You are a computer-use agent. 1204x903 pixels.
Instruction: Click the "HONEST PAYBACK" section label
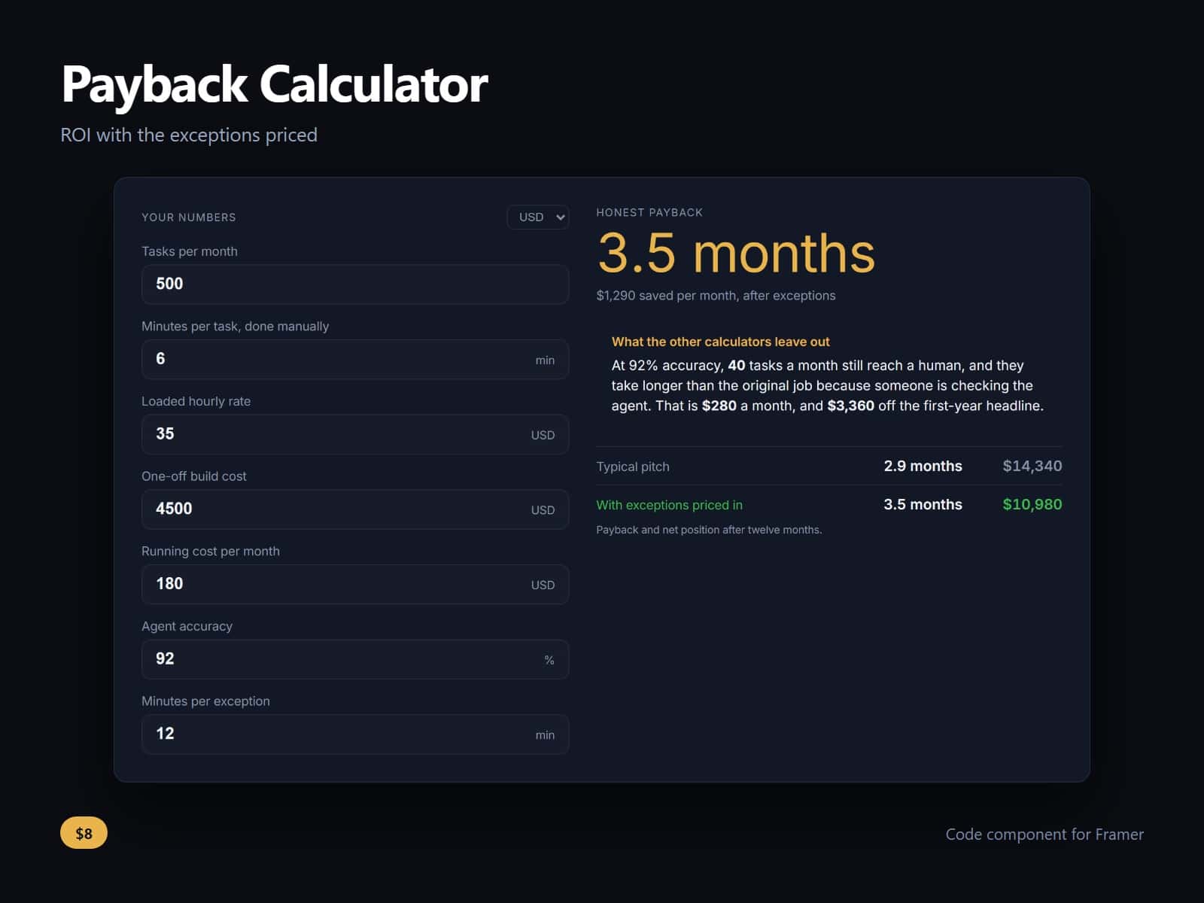(x=649, y=212)
